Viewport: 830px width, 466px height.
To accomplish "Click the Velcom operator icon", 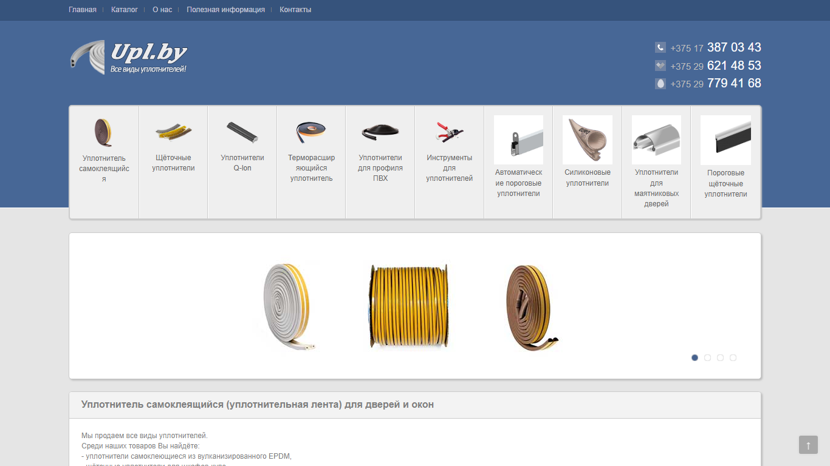I will pyautogui.click(x=660, y=66).
